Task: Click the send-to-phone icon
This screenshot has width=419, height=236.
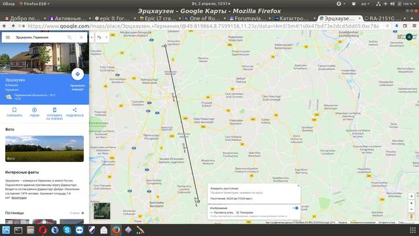Action: click(54, 109)
